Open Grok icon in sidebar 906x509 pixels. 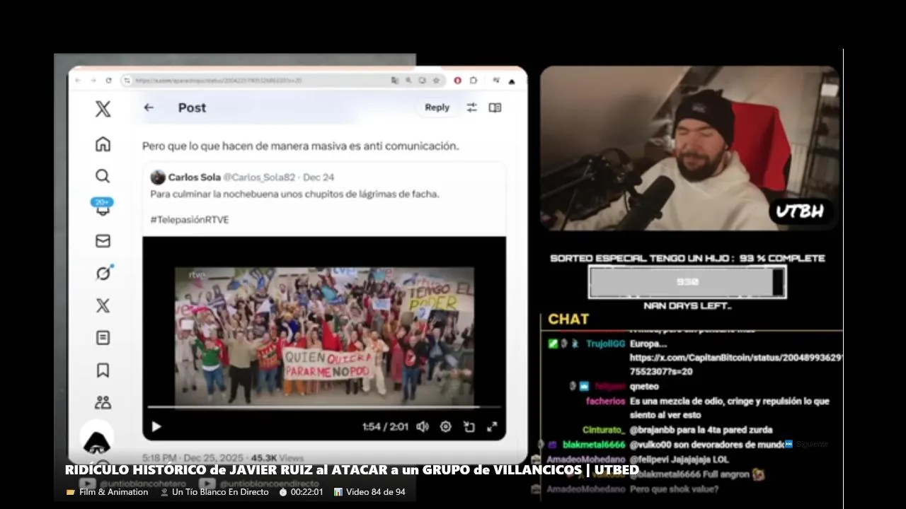pyautogui.click(x=104, y=273)
